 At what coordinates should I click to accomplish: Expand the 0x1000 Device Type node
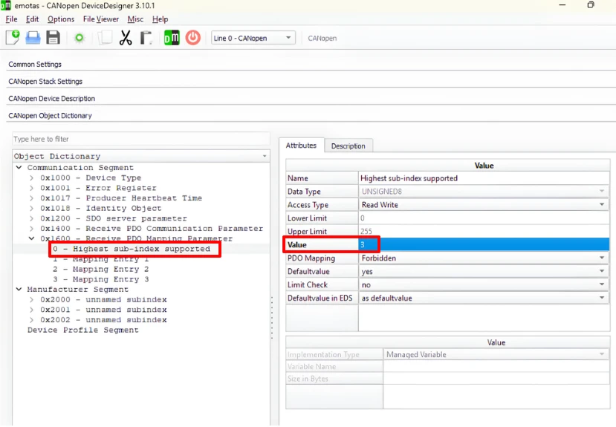tap(31, 177)
